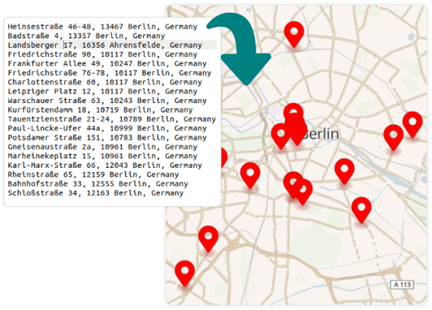Click the Berlin city label on the map
432x310 pixels.
point(322,134)
